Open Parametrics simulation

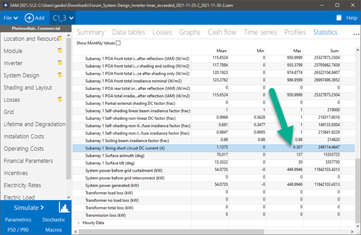pos(18,219)
